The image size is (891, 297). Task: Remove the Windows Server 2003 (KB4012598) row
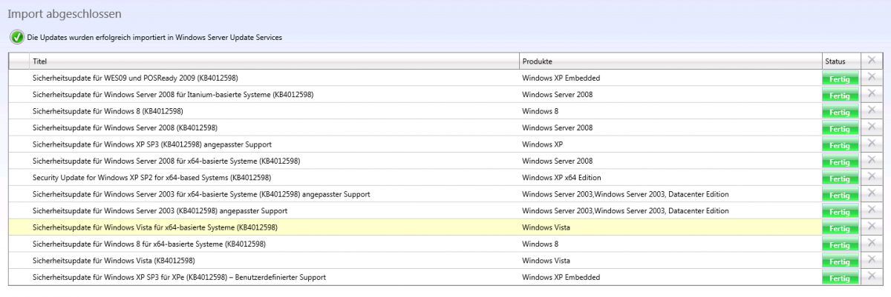872,210
